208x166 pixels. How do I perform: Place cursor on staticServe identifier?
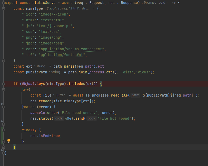pos(44,3)
